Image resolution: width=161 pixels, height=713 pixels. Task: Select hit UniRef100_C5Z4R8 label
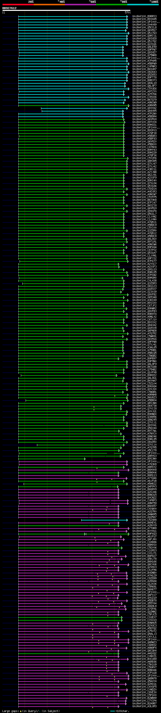(144, 520)
